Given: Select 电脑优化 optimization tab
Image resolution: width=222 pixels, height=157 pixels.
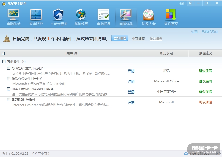Looking at the screenshot, I should click(x=126, y=17).
